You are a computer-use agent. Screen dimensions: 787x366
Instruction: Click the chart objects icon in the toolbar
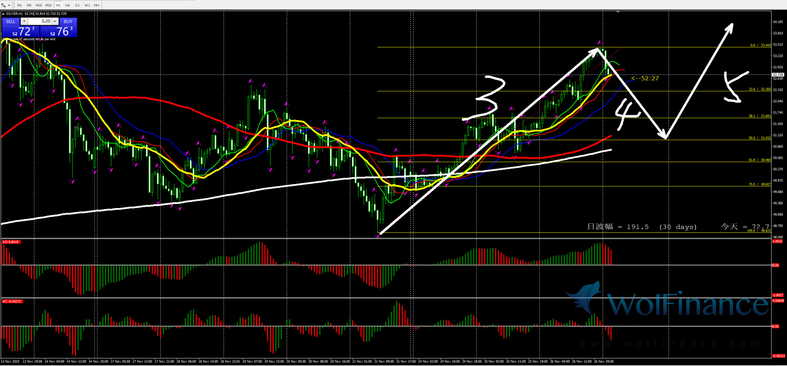(3, 5)
